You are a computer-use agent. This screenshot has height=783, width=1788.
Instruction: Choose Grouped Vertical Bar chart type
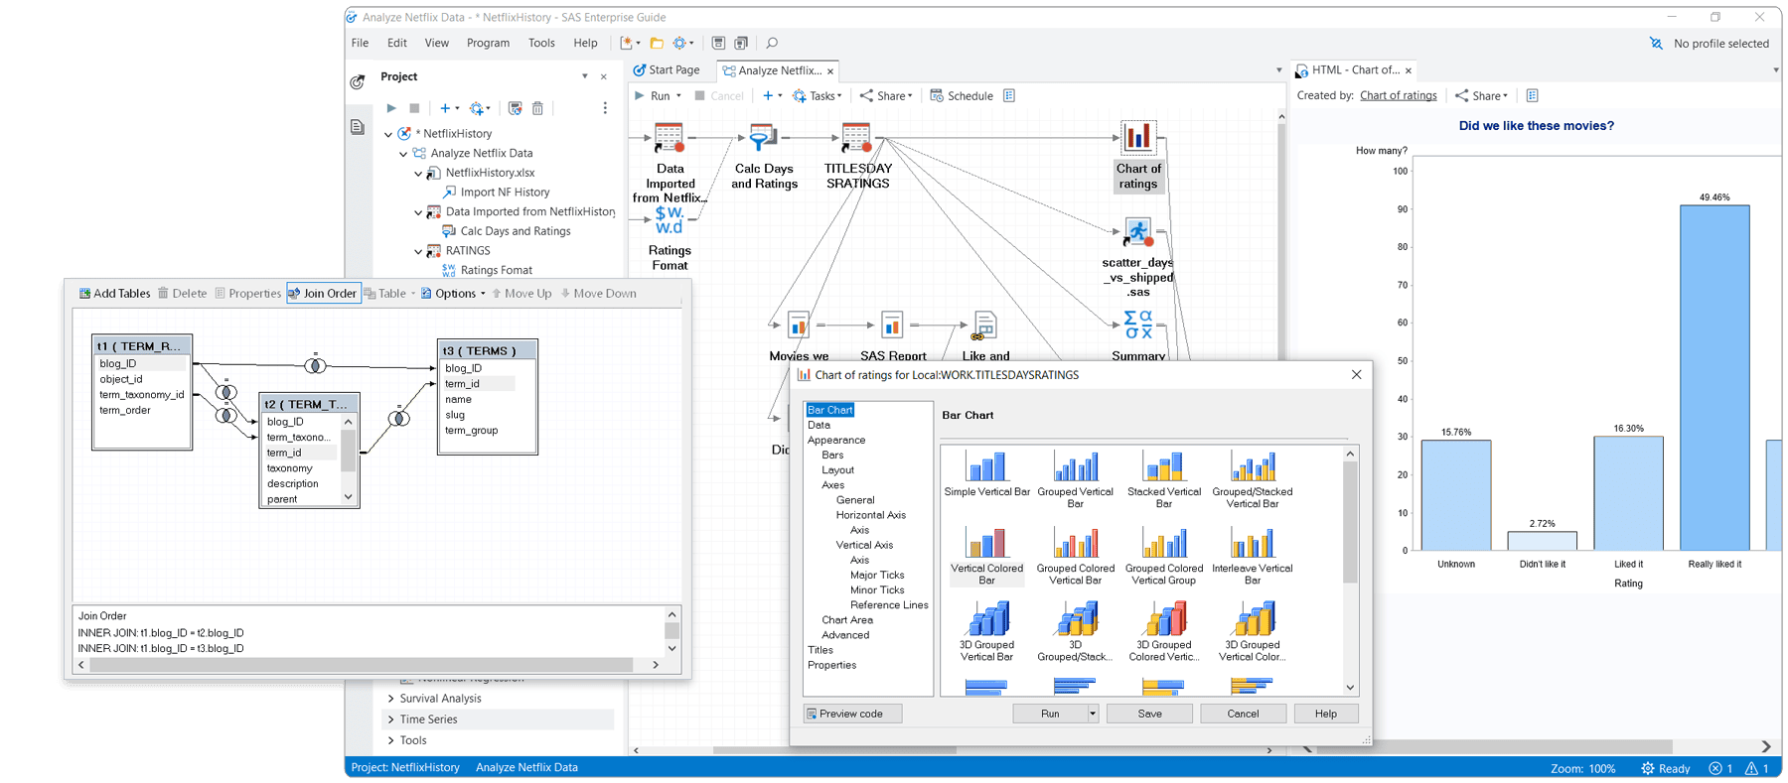click(1075, 478)
